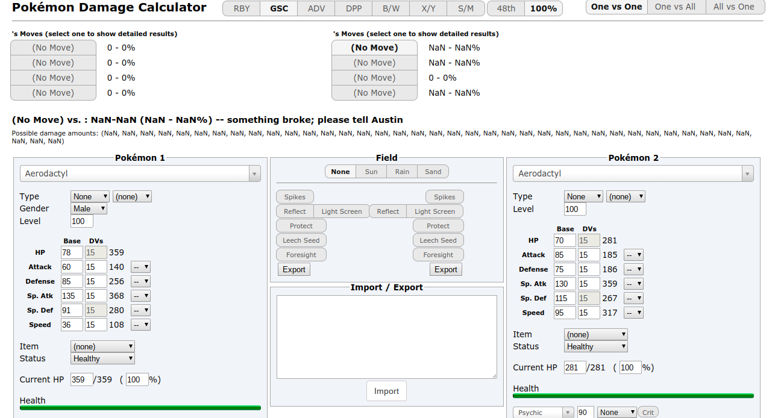Screen dimensions: 778x418
Task: Set weather to Rain
Action: (402, 172)
